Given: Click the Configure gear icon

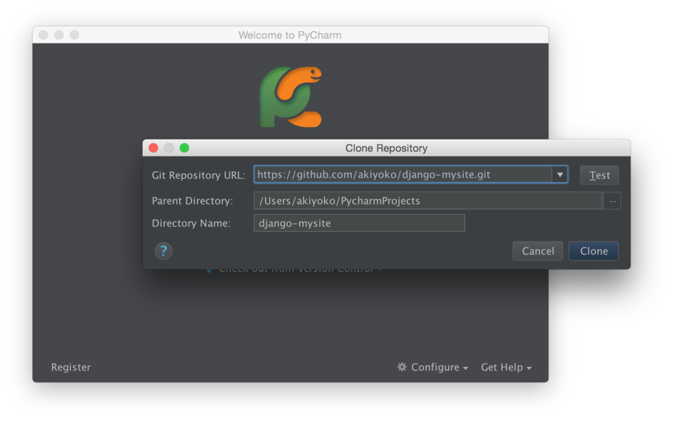Looking at the screenshot, I should tap(402, 367).
